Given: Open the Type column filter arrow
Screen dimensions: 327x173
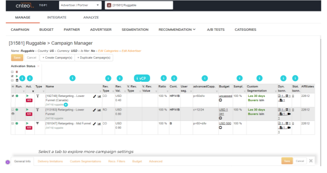Looking at the screenshot, I should tap(43, 91).
